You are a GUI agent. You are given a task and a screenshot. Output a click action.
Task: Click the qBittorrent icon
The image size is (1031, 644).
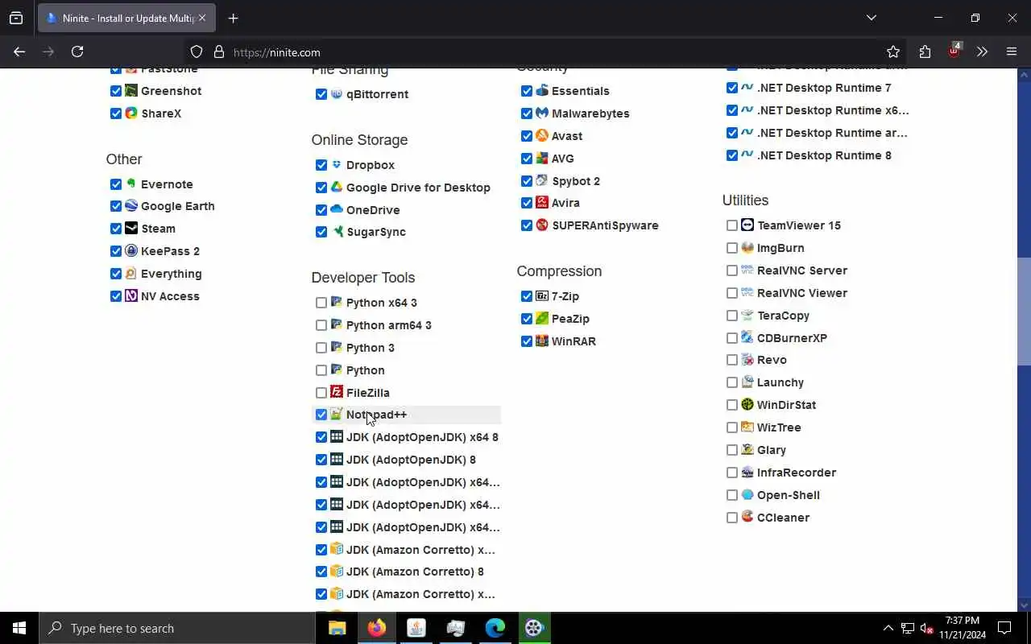(x=337, y=94)
